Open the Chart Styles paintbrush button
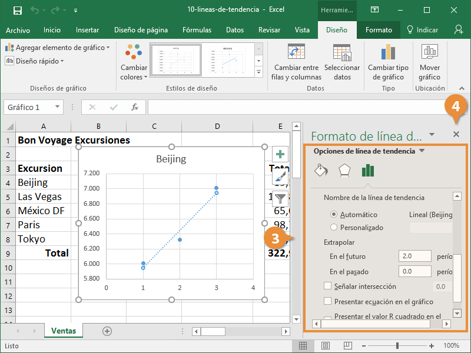This screenshot has width=471, height=353. pos(280,176)
